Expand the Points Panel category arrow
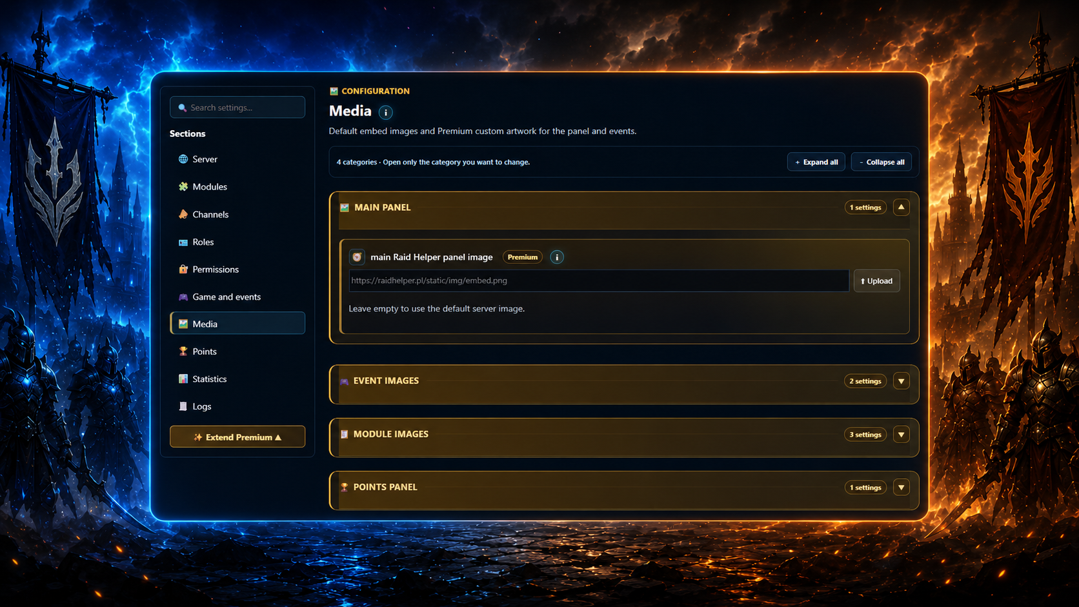 point(902,488)
